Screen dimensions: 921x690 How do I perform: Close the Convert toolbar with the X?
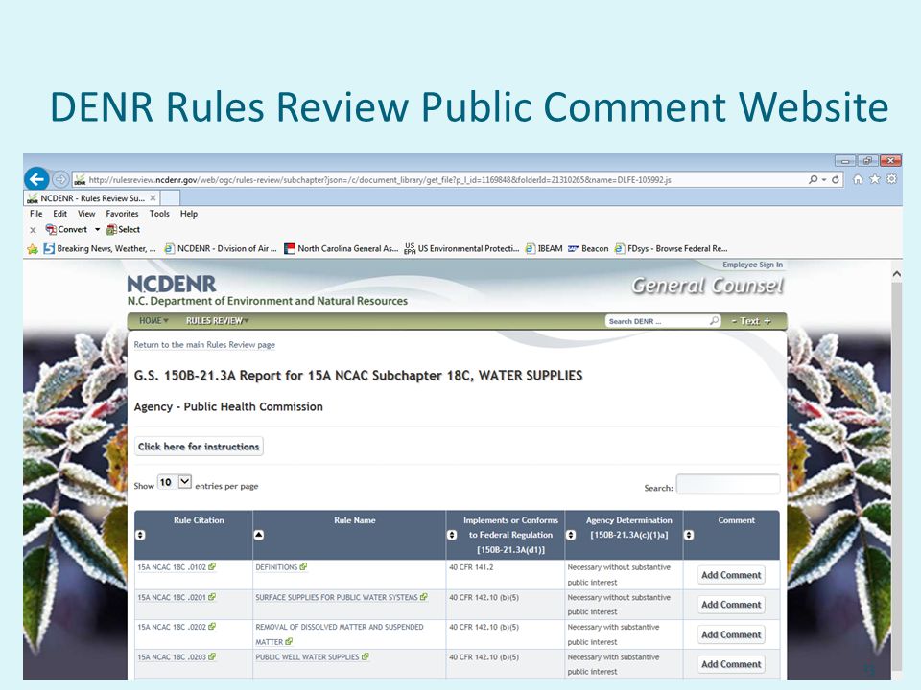(x=33, y=230)
